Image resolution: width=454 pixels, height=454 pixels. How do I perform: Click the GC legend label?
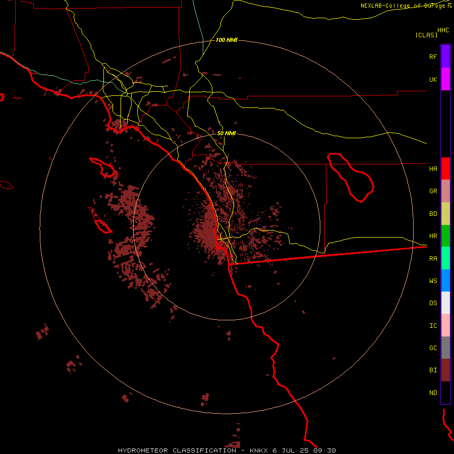point(433,348)
